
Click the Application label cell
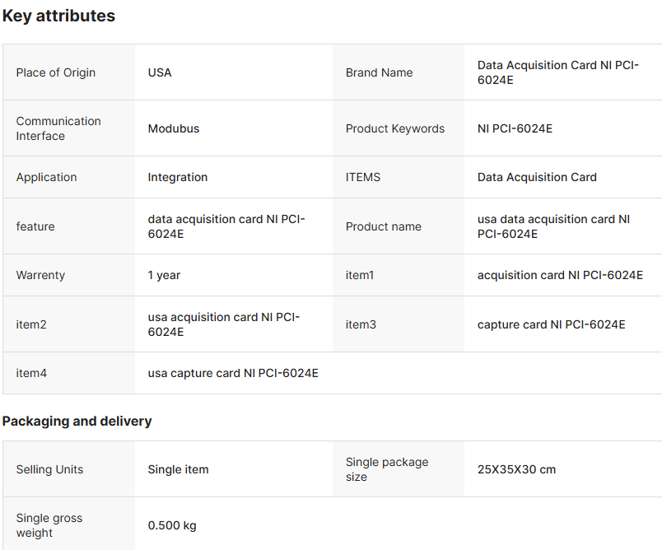(x=46, y=177)
